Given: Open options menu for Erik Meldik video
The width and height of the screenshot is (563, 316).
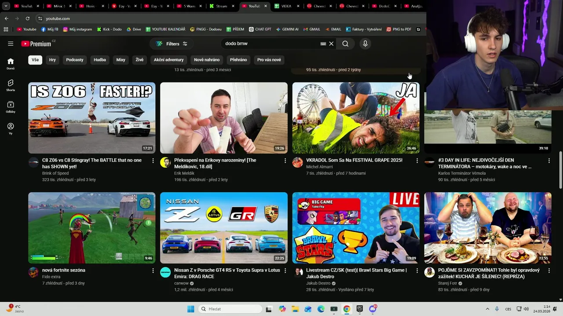Looking at the screenshot, I should [x=285, y=161].
